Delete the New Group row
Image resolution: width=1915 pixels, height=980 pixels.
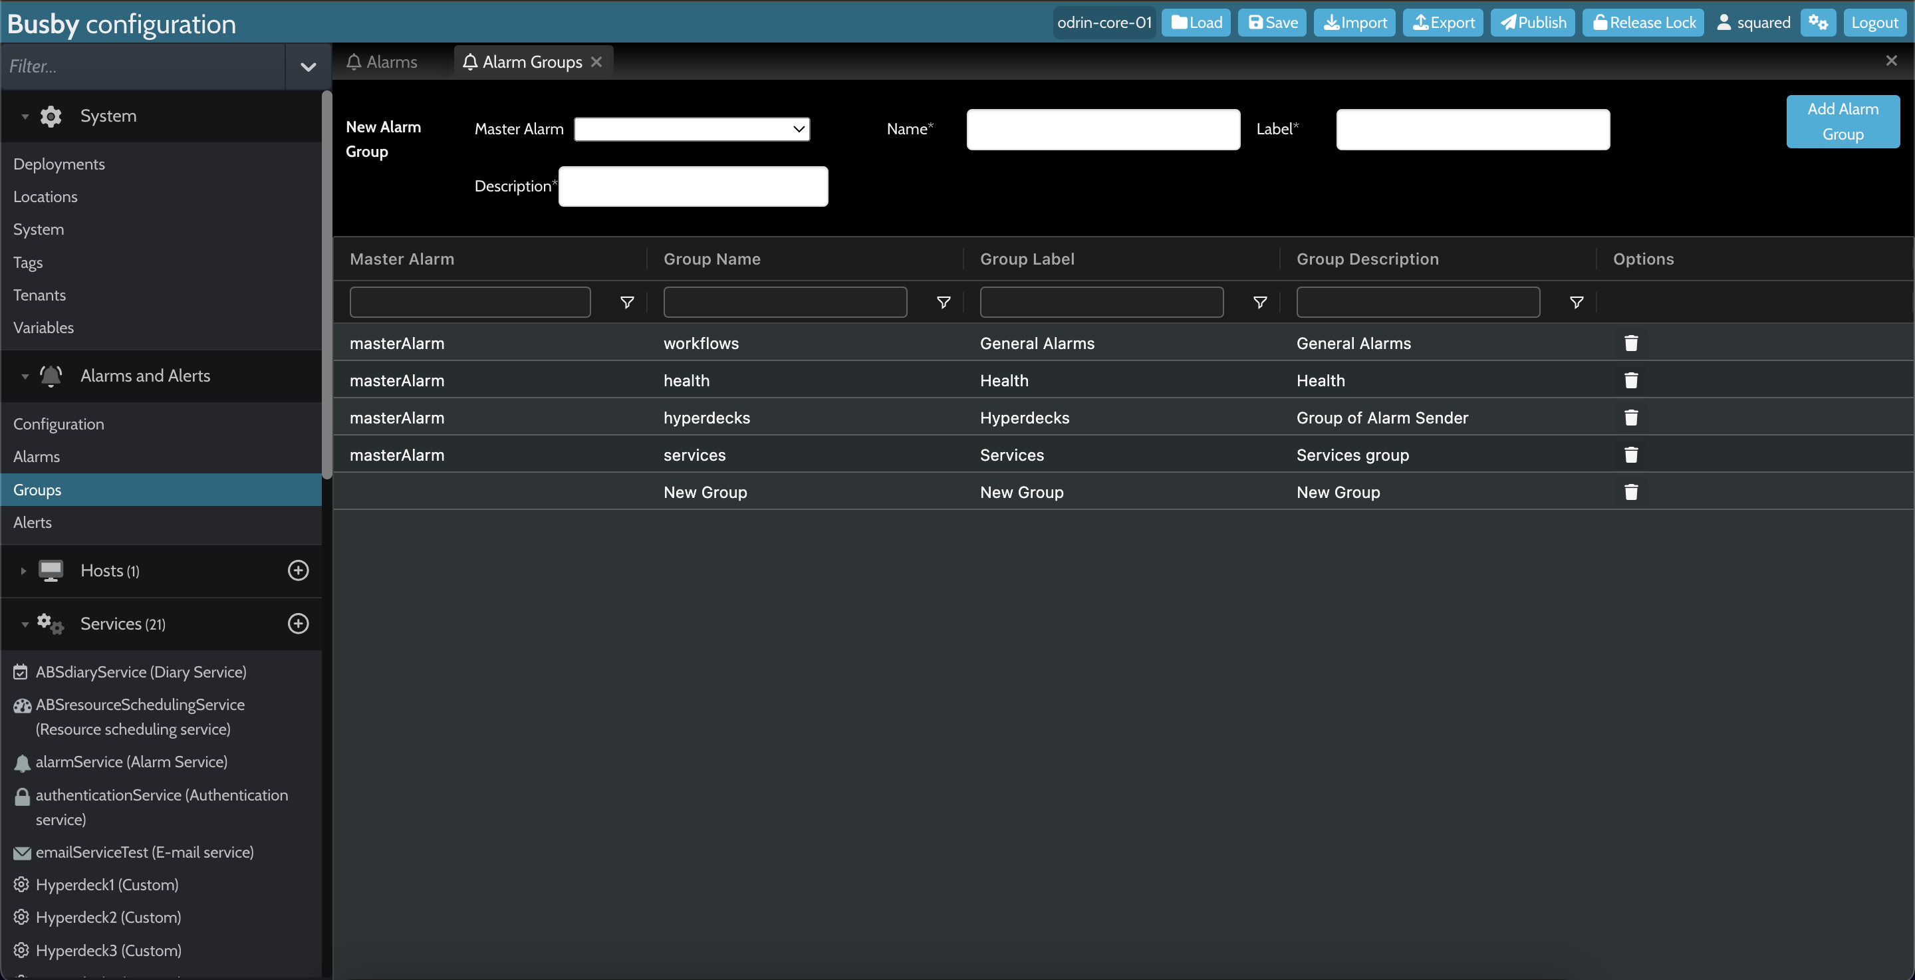click(x=1631, y=491)
